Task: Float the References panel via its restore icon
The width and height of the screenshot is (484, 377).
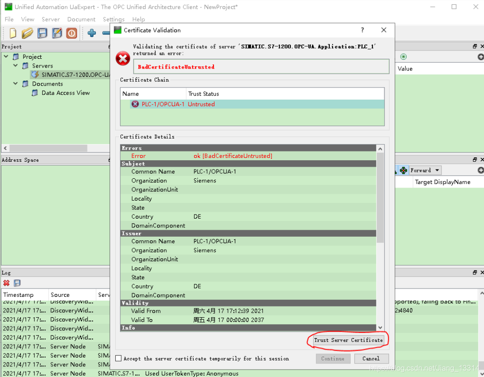Action: click(475, 160)
